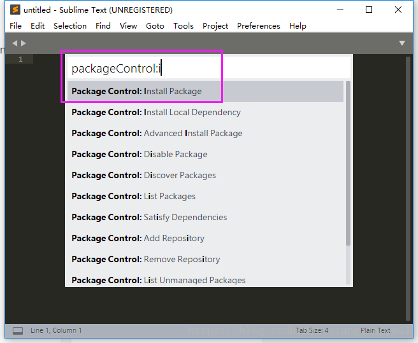Close the Sublime Text window
Viewport: 418px width, 343px height.
398,10
